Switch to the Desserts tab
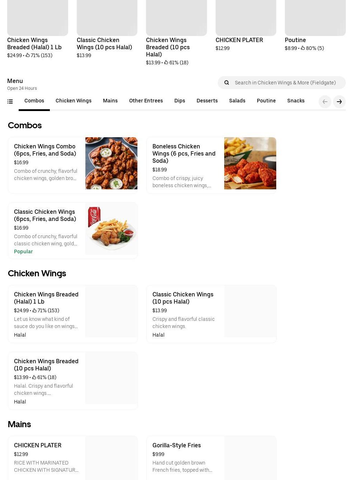Image resolution: width=353 pixels, height=480 pixels. 207,101
